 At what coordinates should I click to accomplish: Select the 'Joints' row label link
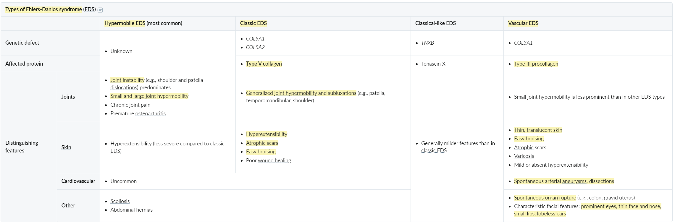68,97
